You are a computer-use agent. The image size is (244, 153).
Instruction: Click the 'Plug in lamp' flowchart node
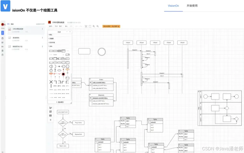click(78, 123)
